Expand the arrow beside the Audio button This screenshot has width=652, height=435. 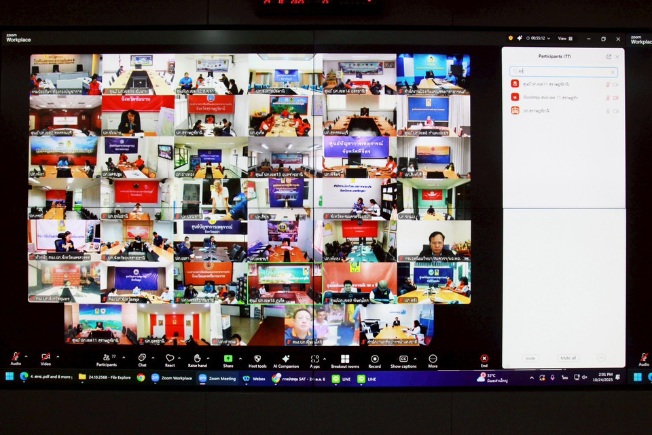[27, 356]
